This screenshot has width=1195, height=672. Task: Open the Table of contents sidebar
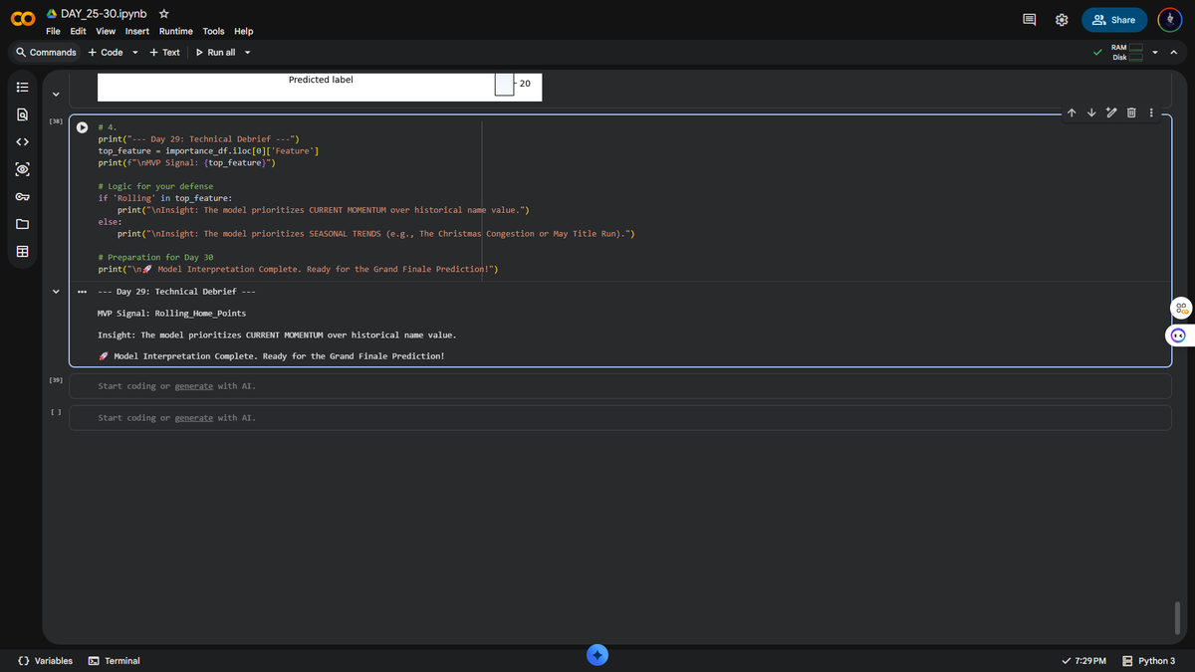[x=22, y=86]
